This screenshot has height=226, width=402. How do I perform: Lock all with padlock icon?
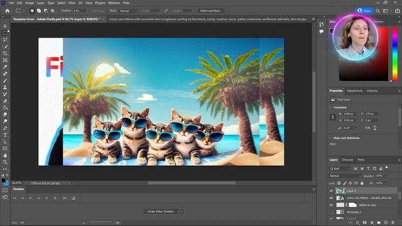362,183
